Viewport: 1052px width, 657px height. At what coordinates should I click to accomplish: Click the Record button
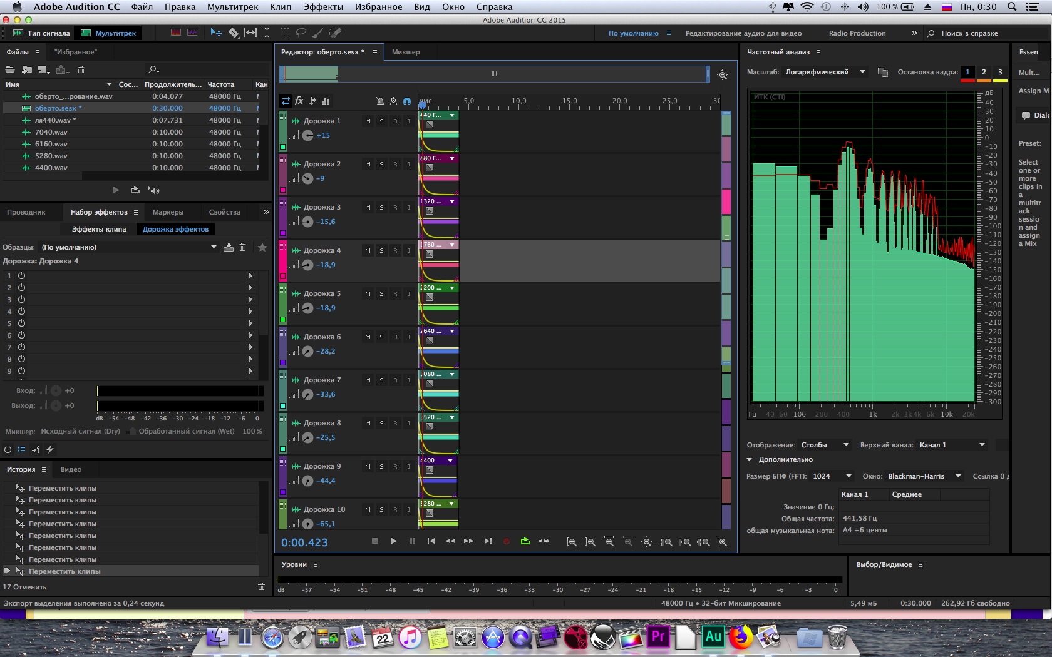pyautogui.click(x=507, y=541)
